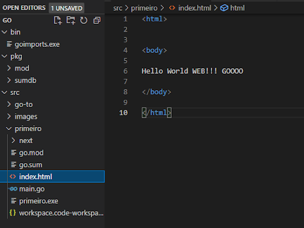Click the file icon beside goimports.exe
Image resolution: width=304 pixels, height=228 pixels.
(x=9, y=44)
